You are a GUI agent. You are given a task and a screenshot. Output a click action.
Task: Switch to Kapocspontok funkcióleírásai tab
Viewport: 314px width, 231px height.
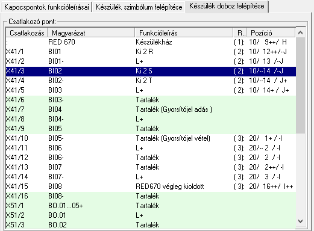pyautogui.click(x=46, y=7)
